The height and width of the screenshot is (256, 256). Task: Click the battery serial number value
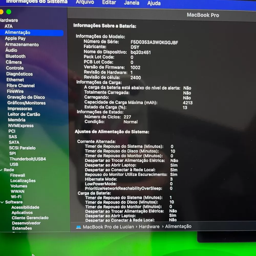coord(154,42)
